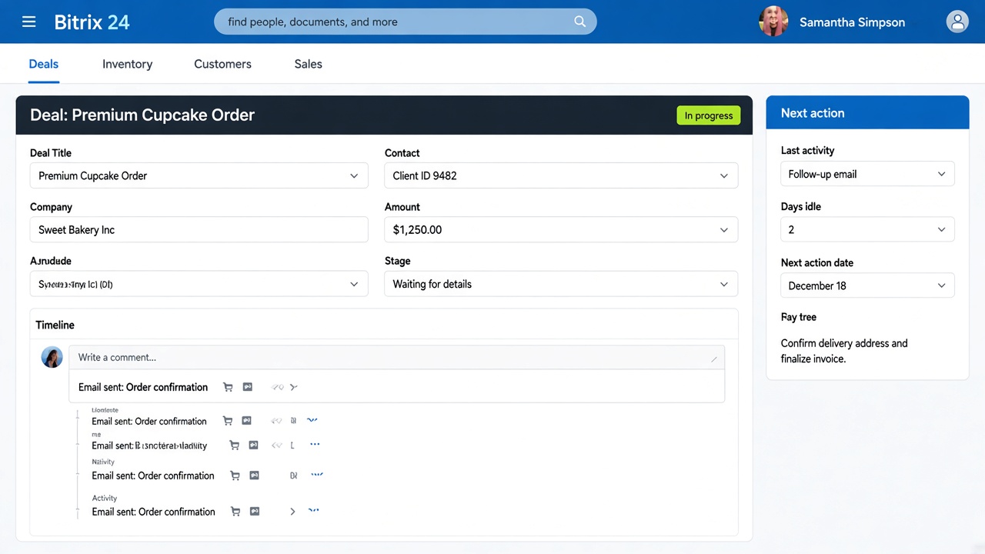The width and height of the screenshot is (985, 554).
Task: Open the user profile icon at far right
Action: coord(957,22)
